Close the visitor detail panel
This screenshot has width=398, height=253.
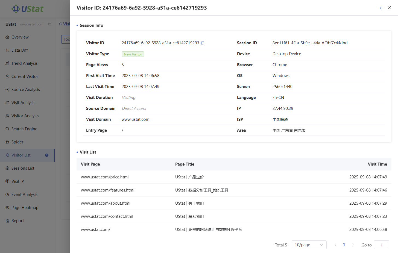click(x=389, y=8)
